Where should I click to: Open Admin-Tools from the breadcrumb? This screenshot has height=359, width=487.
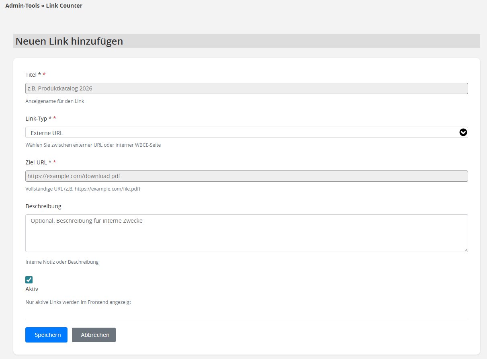coord(22,6)
